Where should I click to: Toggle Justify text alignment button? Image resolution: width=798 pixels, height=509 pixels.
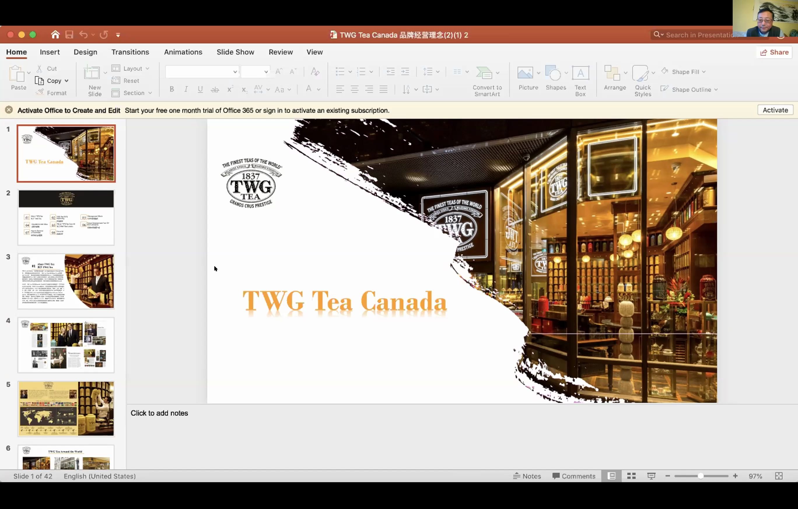click(384, 89)
